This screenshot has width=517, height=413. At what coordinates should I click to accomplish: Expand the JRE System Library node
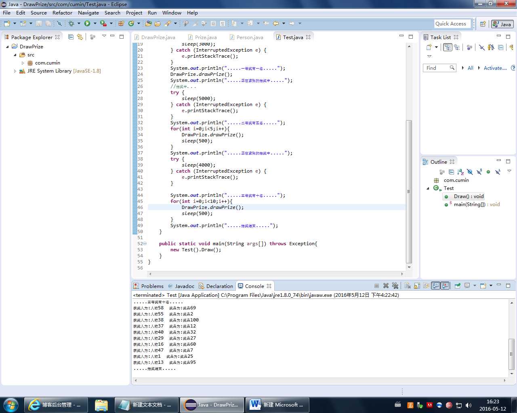click(x=15, y=71)
